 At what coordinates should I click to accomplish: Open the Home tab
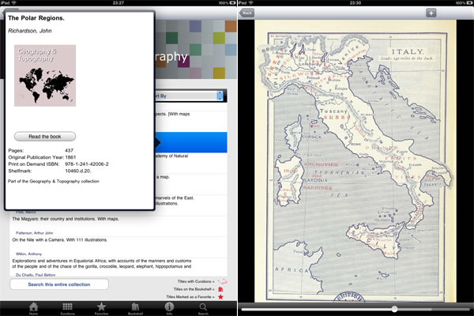[x=33, y=308]
